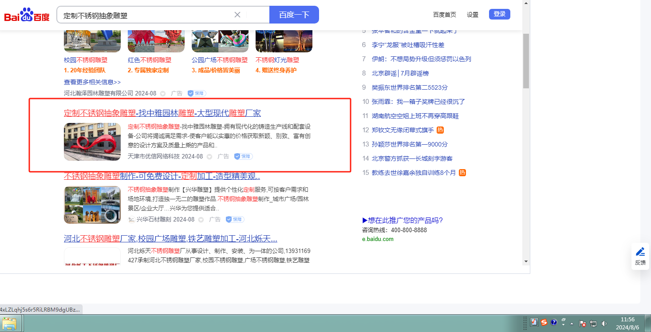The image size is (651, 332).
Task: Click 4. 赠送终身养护 orange text
Action: [276, 71]
